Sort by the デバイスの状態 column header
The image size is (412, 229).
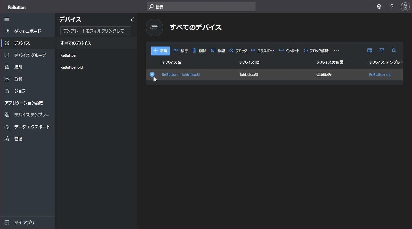point(330,62)
